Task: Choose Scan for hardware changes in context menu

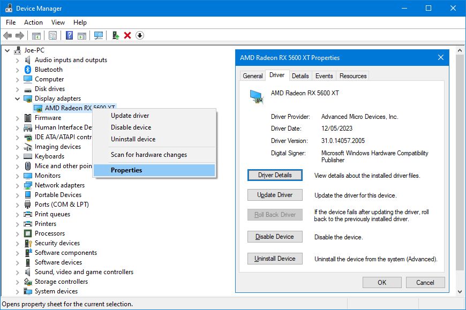Action: click(154, 155)
